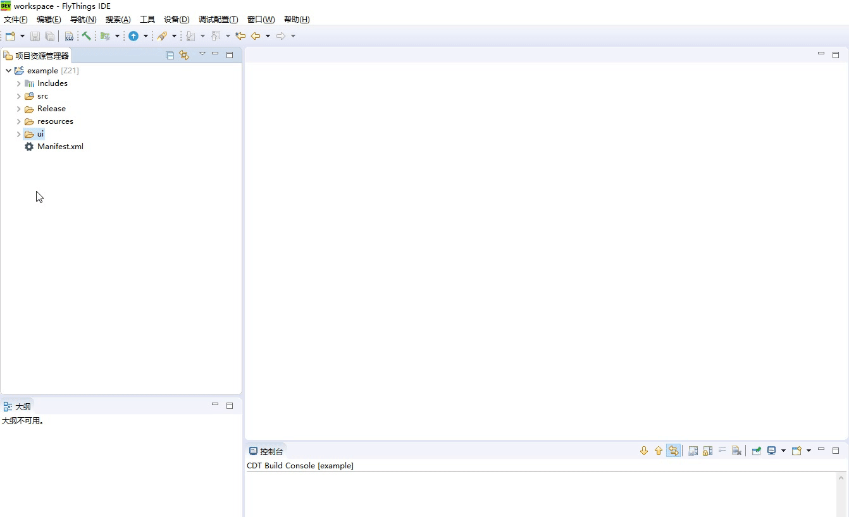Clear the console output icon
The image size is (849, 517).
pos(736,451)
